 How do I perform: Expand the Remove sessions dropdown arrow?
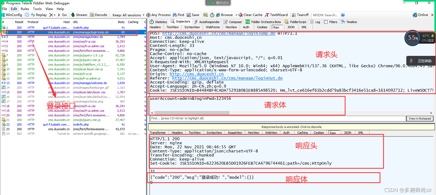coord(55,15)
